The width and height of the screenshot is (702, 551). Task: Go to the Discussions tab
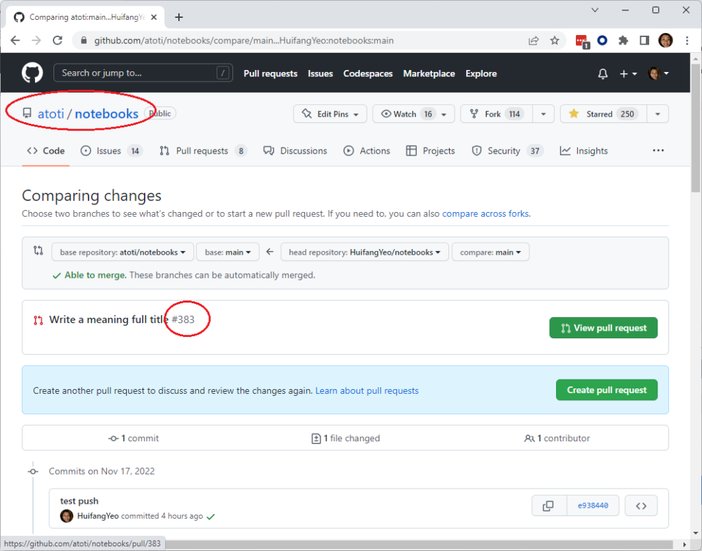click(x=295, y=151)
